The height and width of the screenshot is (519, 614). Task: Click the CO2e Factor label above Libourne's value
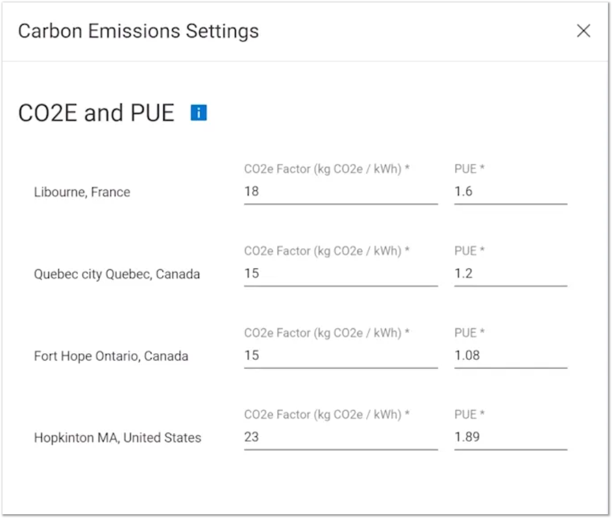(x=327, y=169)
